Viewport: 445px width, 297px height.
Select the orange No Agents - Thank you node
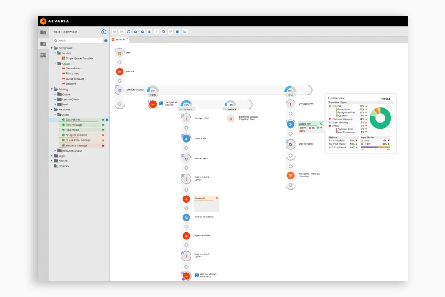point(290,176)
